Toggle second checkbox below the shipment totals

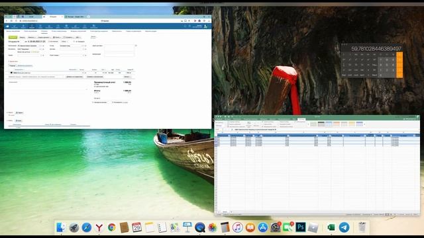click(113, 102)
